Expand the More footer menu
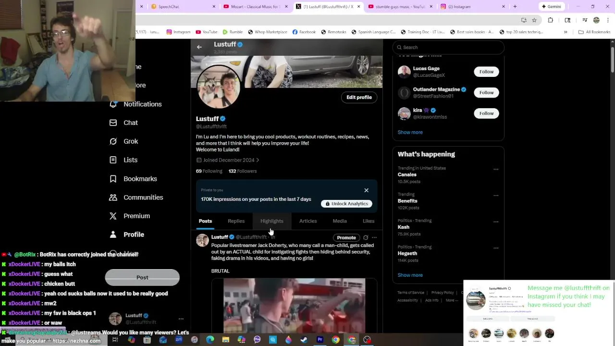Viewport: 615px width, 346px height. coord(452,300)
